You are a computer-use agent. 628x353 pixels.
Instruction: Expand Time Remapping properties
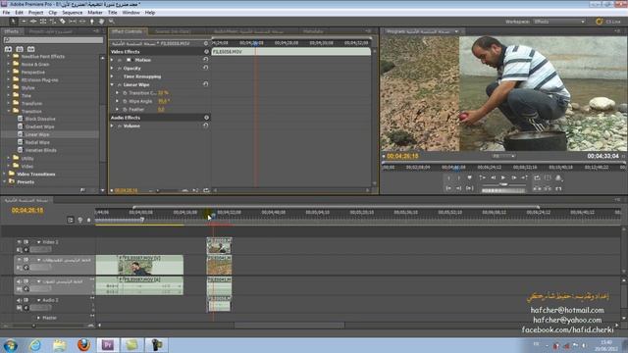[x=112, y=76]
